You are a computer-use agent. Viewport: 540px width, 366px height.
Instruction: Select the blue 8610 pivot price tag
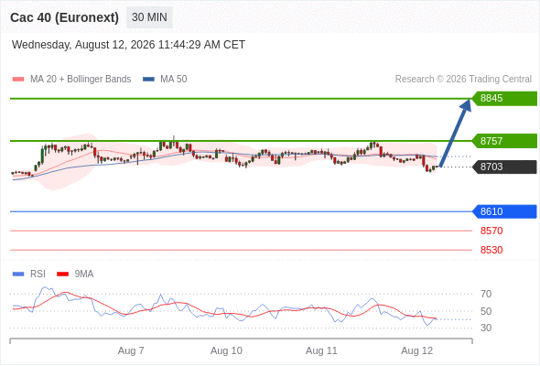point(504,211)
